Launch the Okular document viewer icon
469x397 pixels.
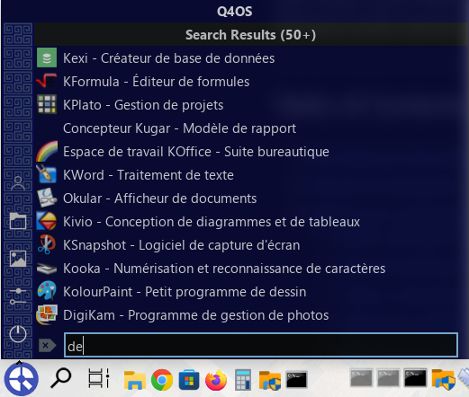click(47, 198)
